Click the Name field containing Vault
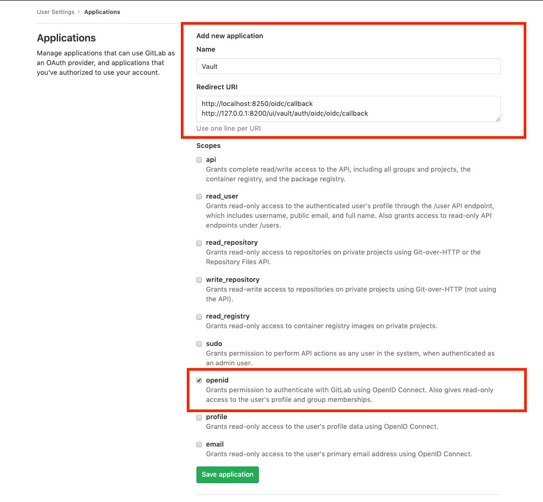Image resolution: width=543 pixels, height=502 pixels. (349, 66)
